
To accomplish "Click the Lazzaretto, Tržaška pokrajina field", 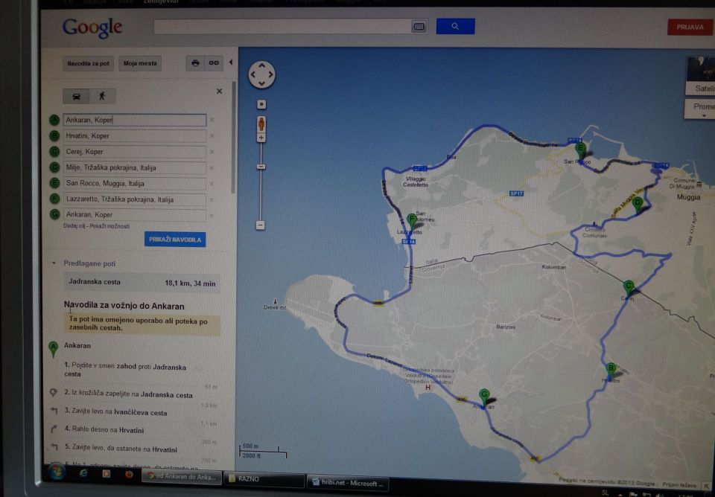I will tap(135, 199).
